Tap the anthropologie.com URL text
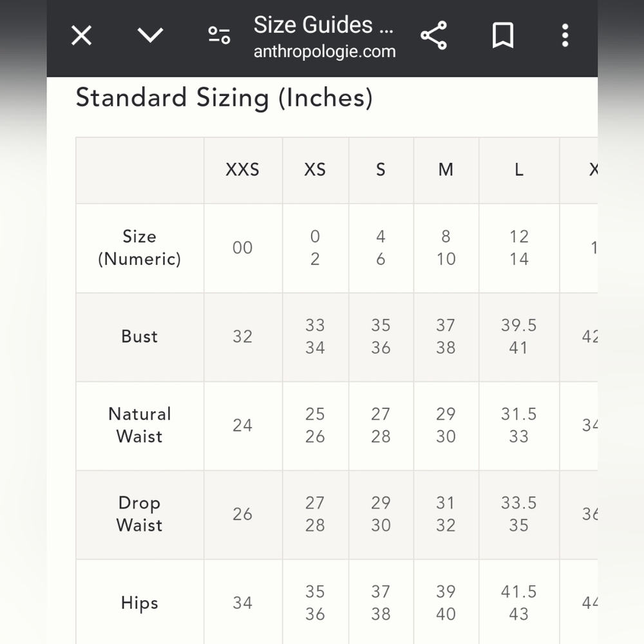The height and width of the screenshot is (644, 644). pyautogui.click(x=325, y=52)
